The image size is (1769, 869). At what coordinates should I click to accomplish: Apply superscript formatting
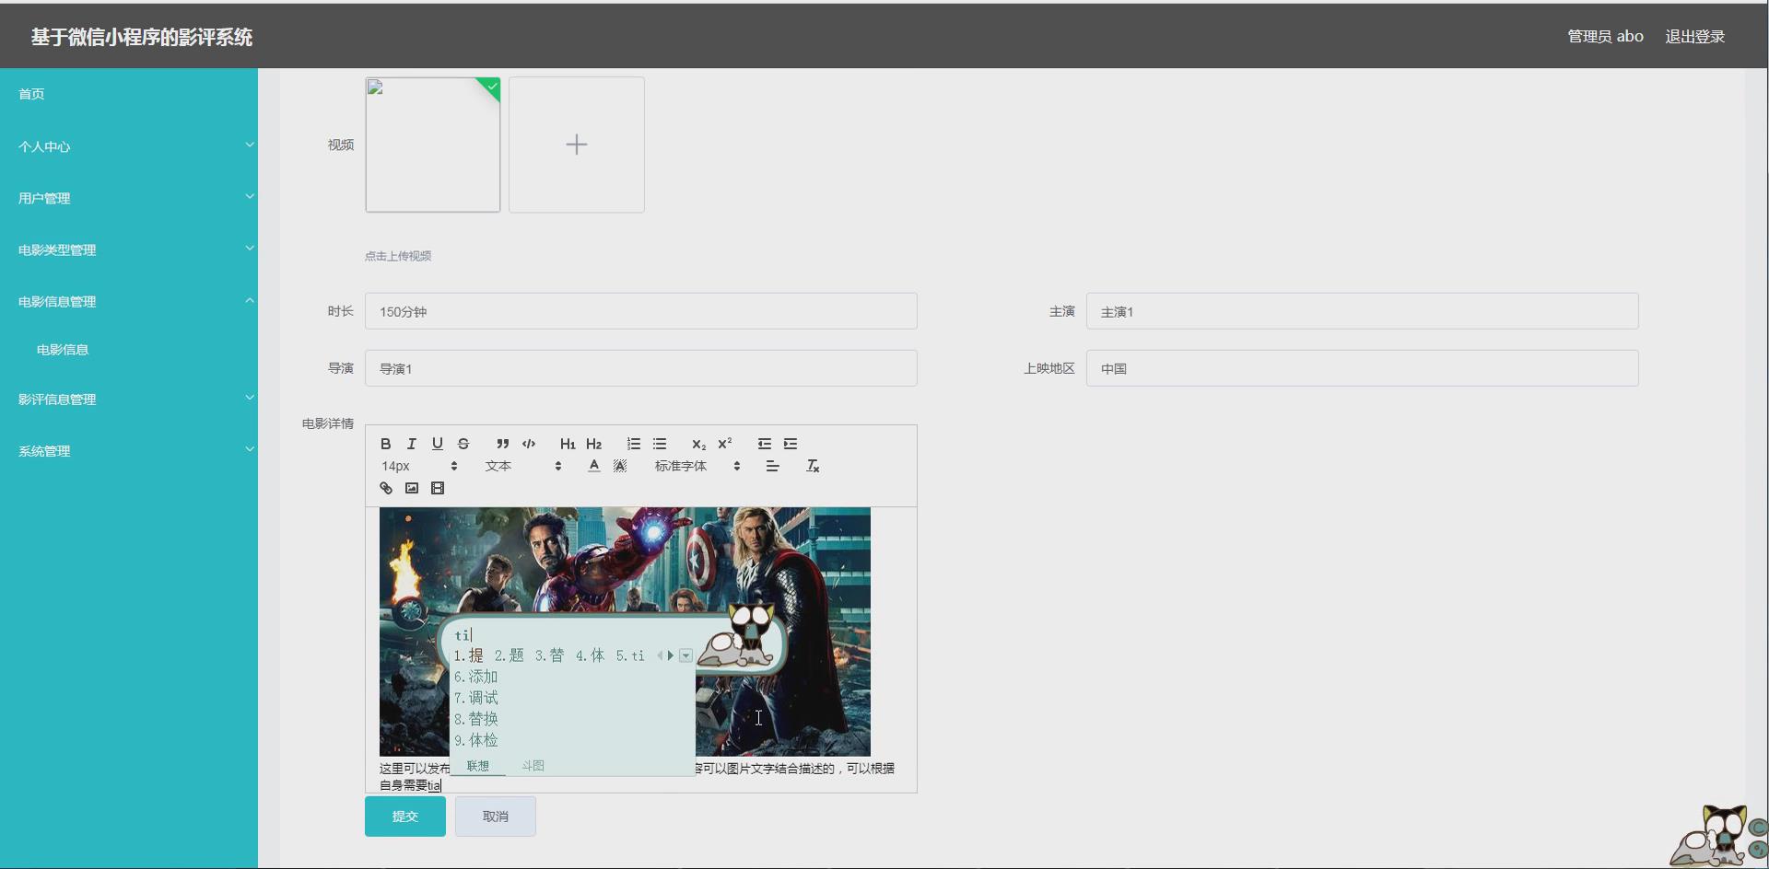click(x=724, y=444)
